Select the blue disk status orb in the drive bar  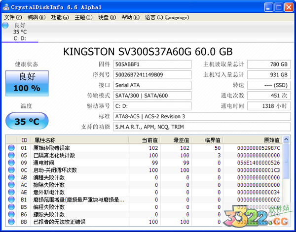5,25
